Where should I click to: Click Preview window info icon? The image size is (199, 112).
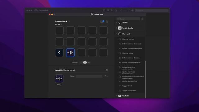point(104,10)
